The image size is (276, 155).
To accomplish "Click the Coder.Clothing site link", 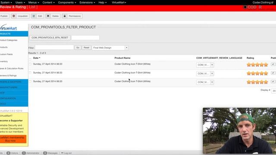I will 263,3.
